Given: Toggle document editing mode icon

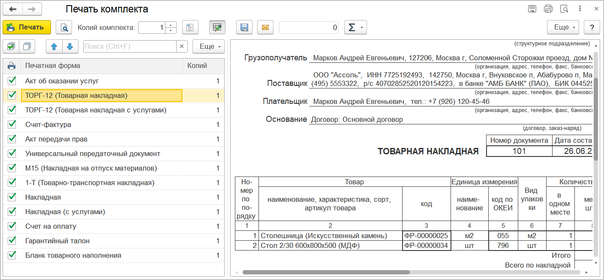Looking at the screenshot, I should (217, 27).
